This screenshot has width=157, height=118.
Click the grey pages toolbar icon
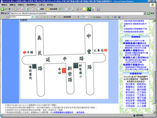pos(94,9)
